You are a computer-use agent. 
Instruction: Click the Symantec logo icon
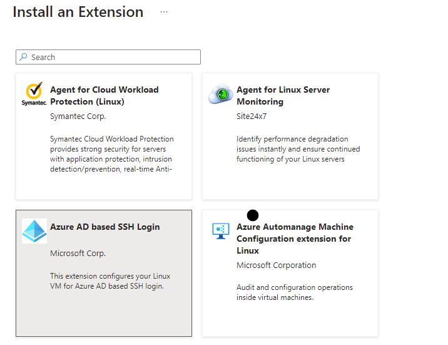[x=34, y=94]
